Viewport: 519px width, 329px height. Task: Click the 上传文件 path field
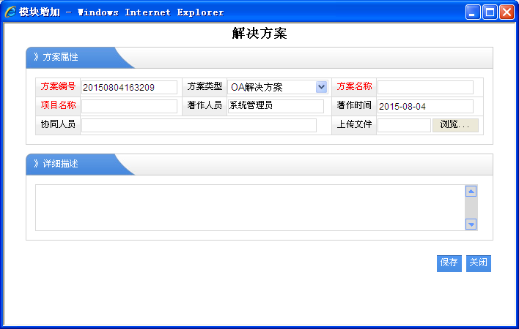point(404,125)
